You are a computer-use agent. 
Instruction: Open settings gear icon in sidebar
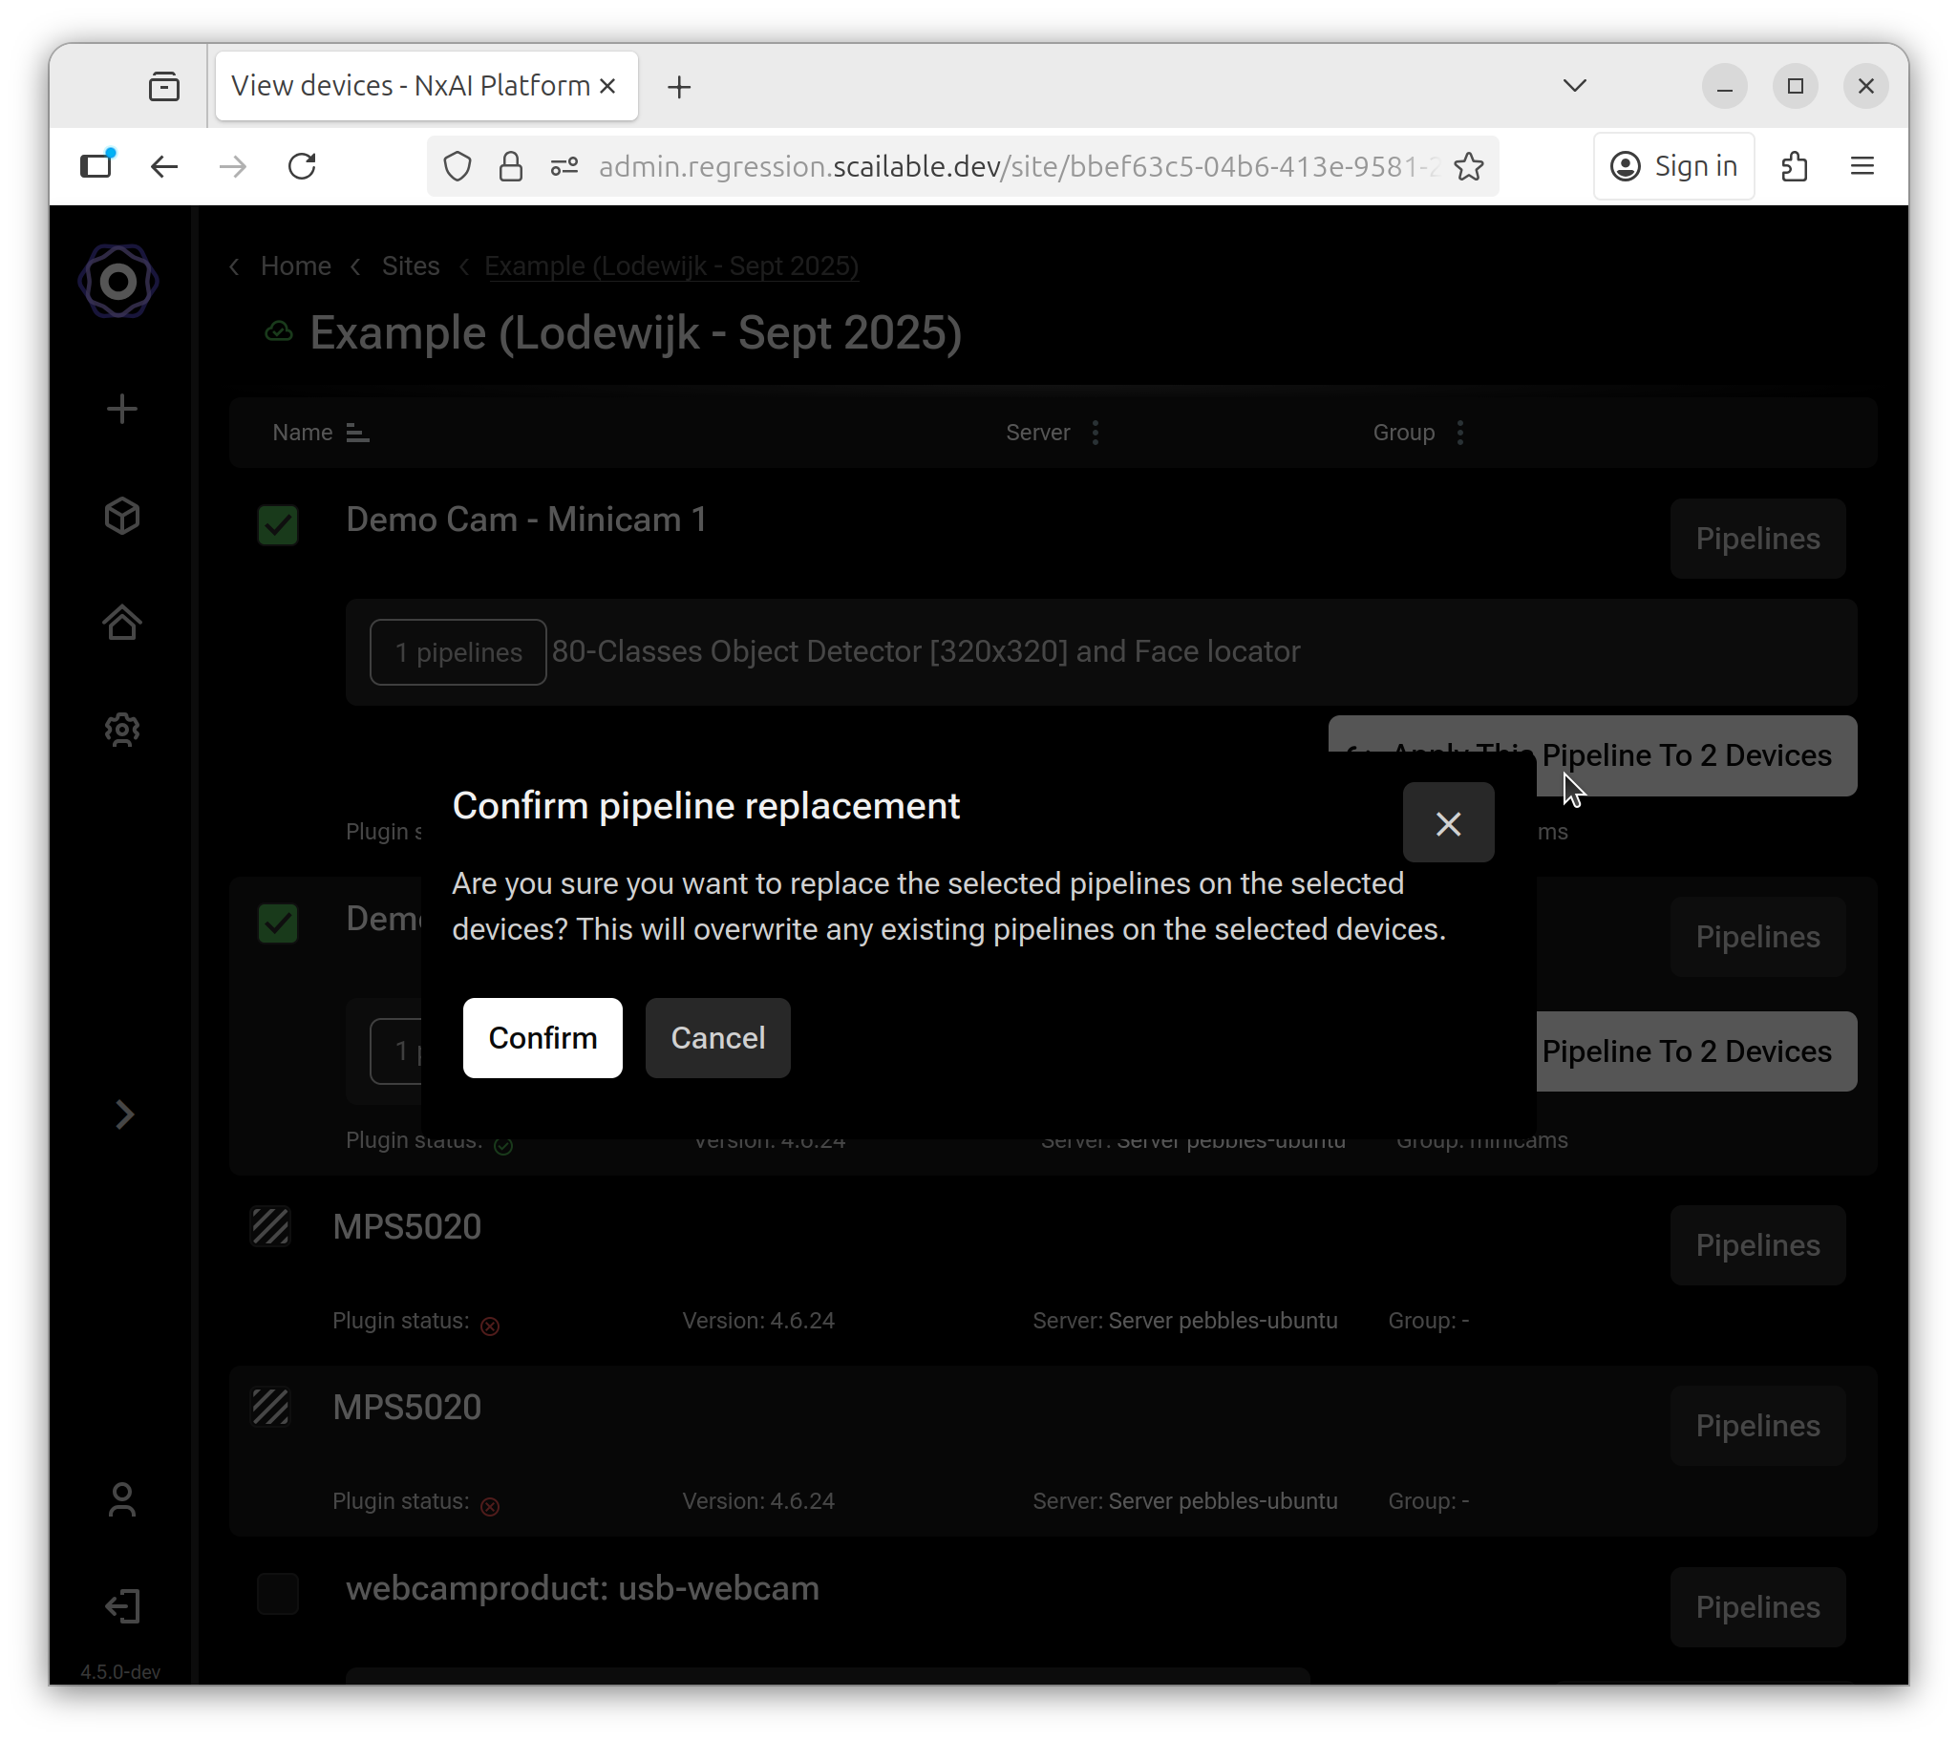121,730
